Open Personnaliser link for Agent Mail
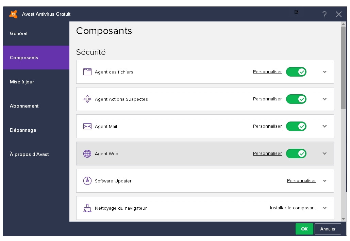The width and height of the screenshot is (350, 241). 267,126
